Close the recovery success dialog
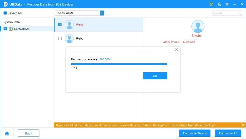The width and height of the screenshot is (246, 139). point(176,50)
